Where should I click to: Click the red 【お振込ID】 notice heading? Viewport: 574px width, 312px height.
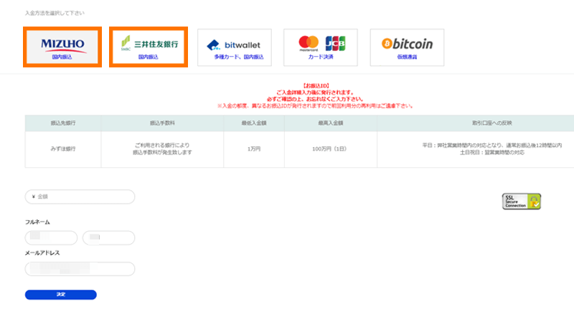click(316, 86)
